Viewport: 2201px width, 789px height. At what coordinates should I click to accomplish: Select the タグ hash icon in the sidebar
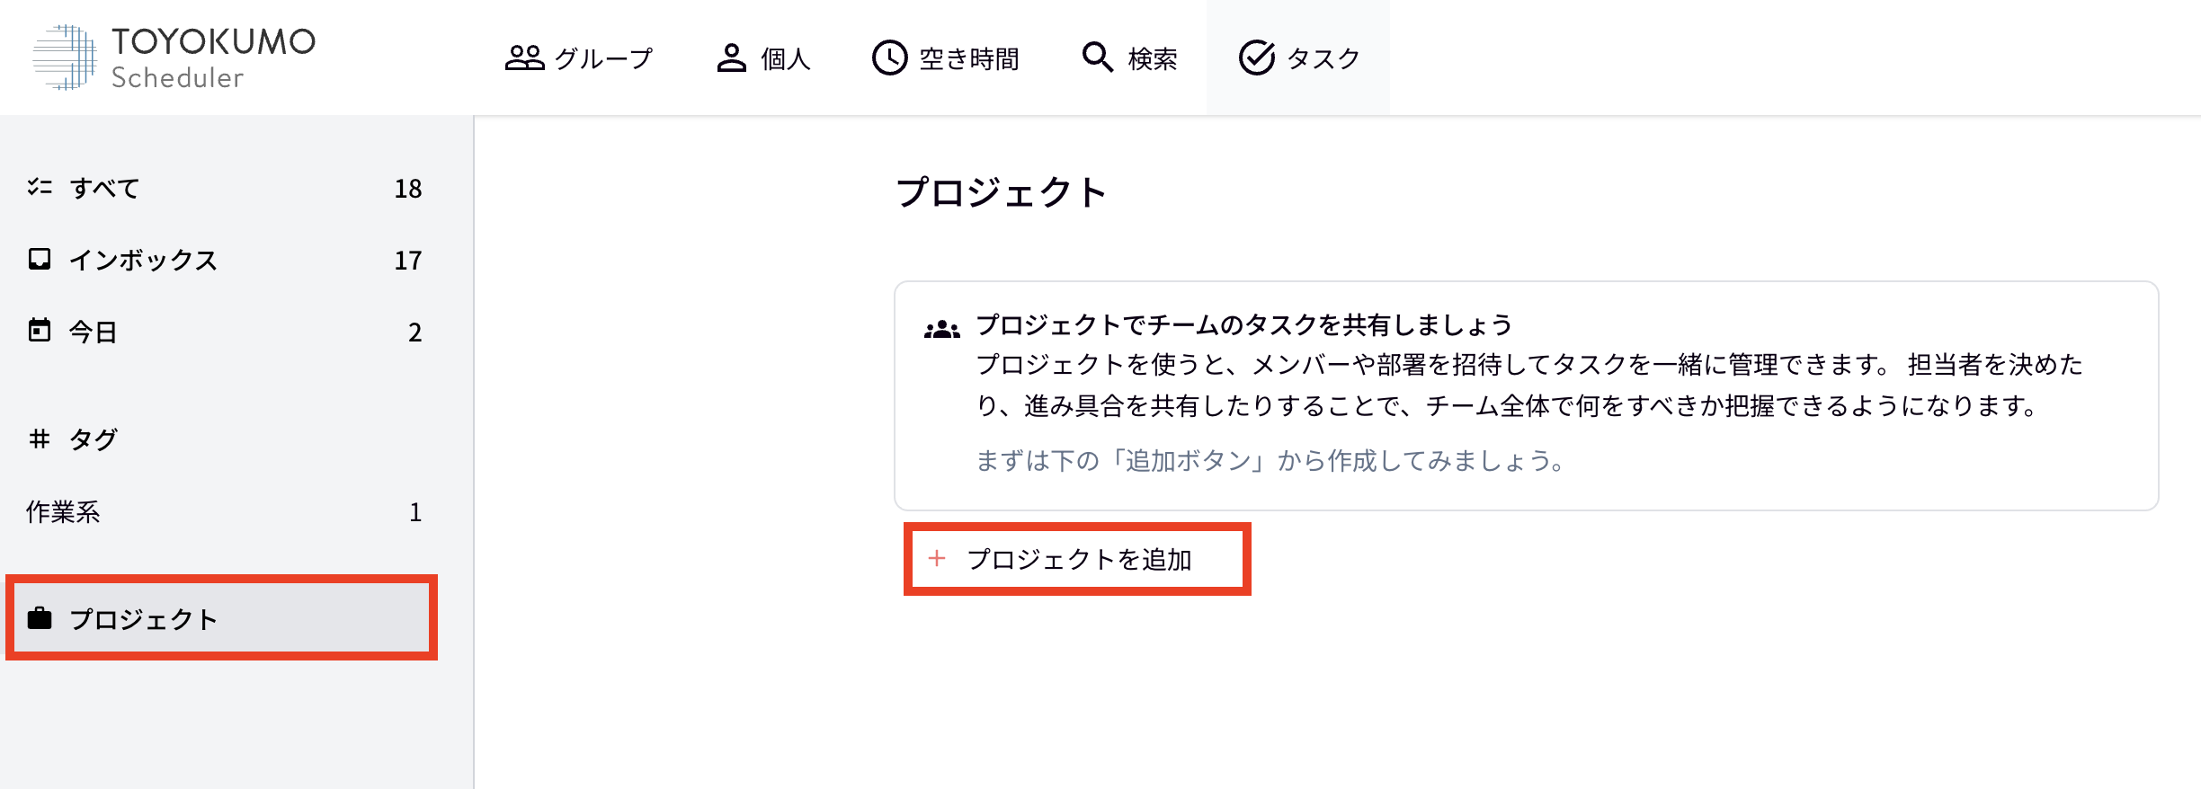[x=40, y=439]
